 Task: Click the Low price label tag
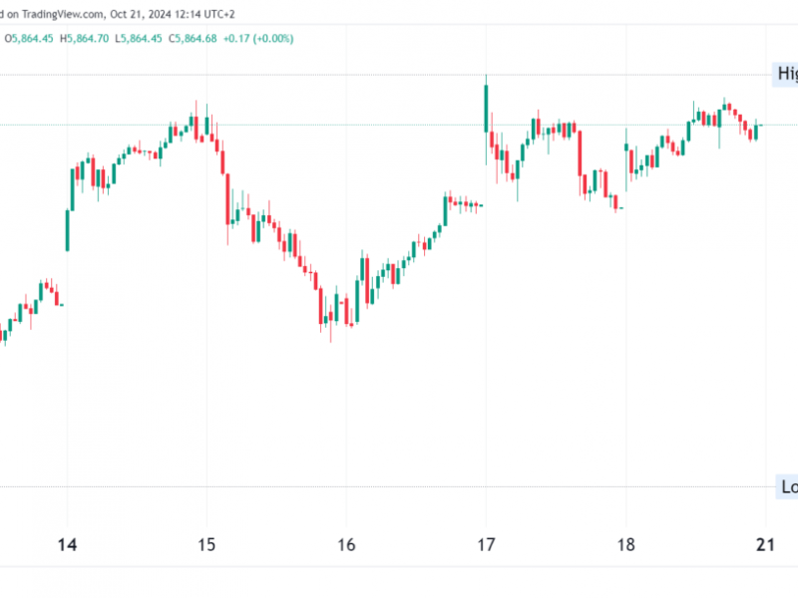[787, 486]
